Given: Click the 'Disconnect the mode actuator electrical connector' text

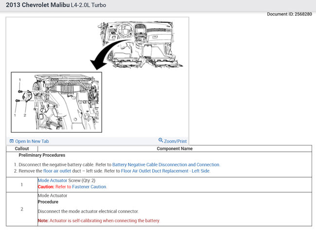Looking at the screenshot, I should click(88, 211).
